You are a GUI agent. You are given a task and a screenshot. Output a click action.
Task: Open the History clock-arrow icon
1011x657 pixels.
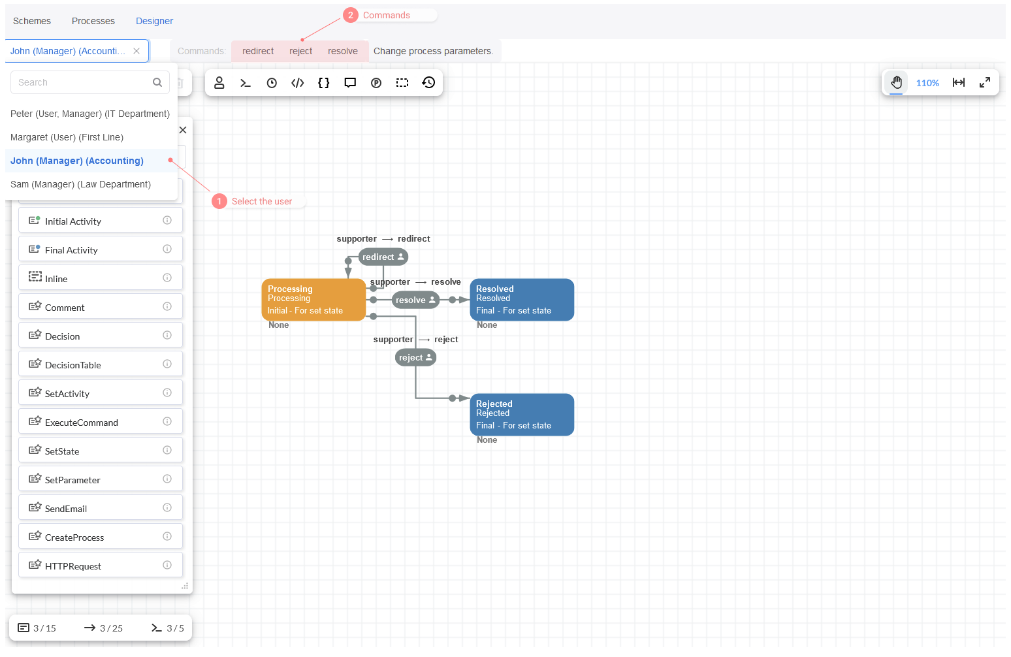[428, 83]
